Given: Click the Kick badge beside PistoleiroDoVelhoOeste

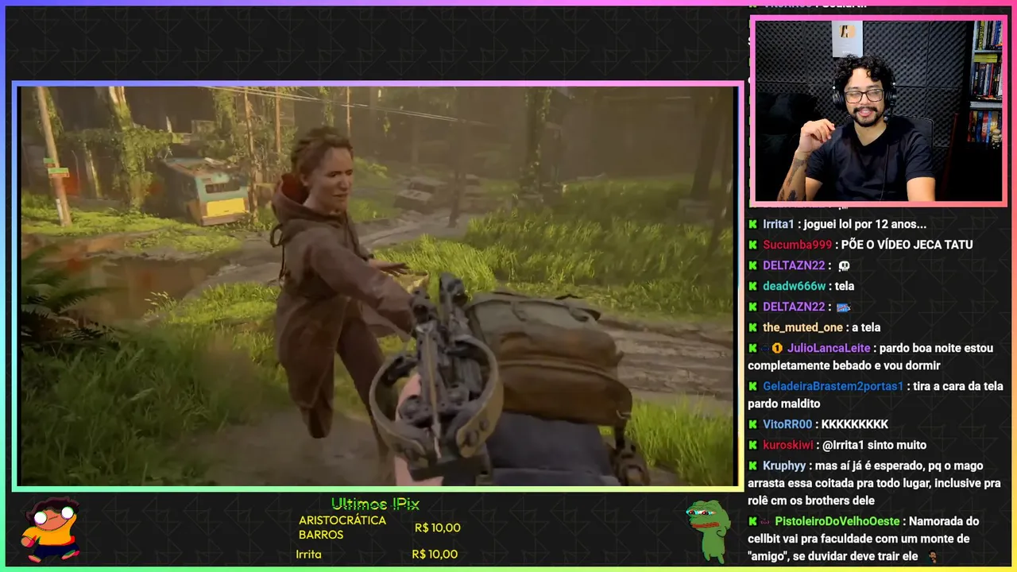Looking at the screenshot, I should tap(752, 521).
